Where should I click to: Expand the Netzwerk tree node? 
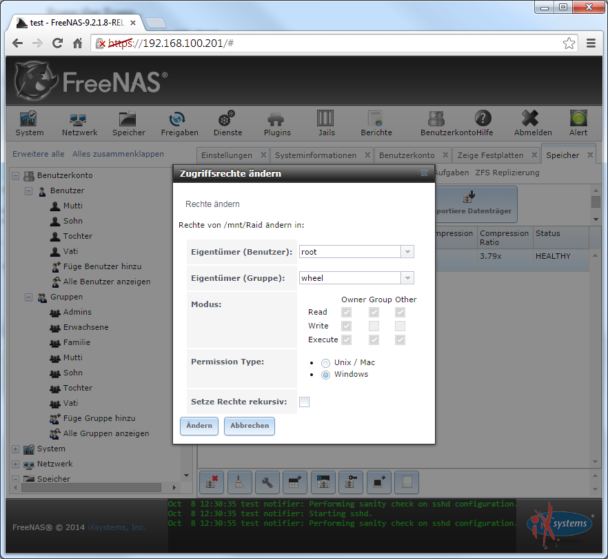pyautogui.click(x=15, y=464)
